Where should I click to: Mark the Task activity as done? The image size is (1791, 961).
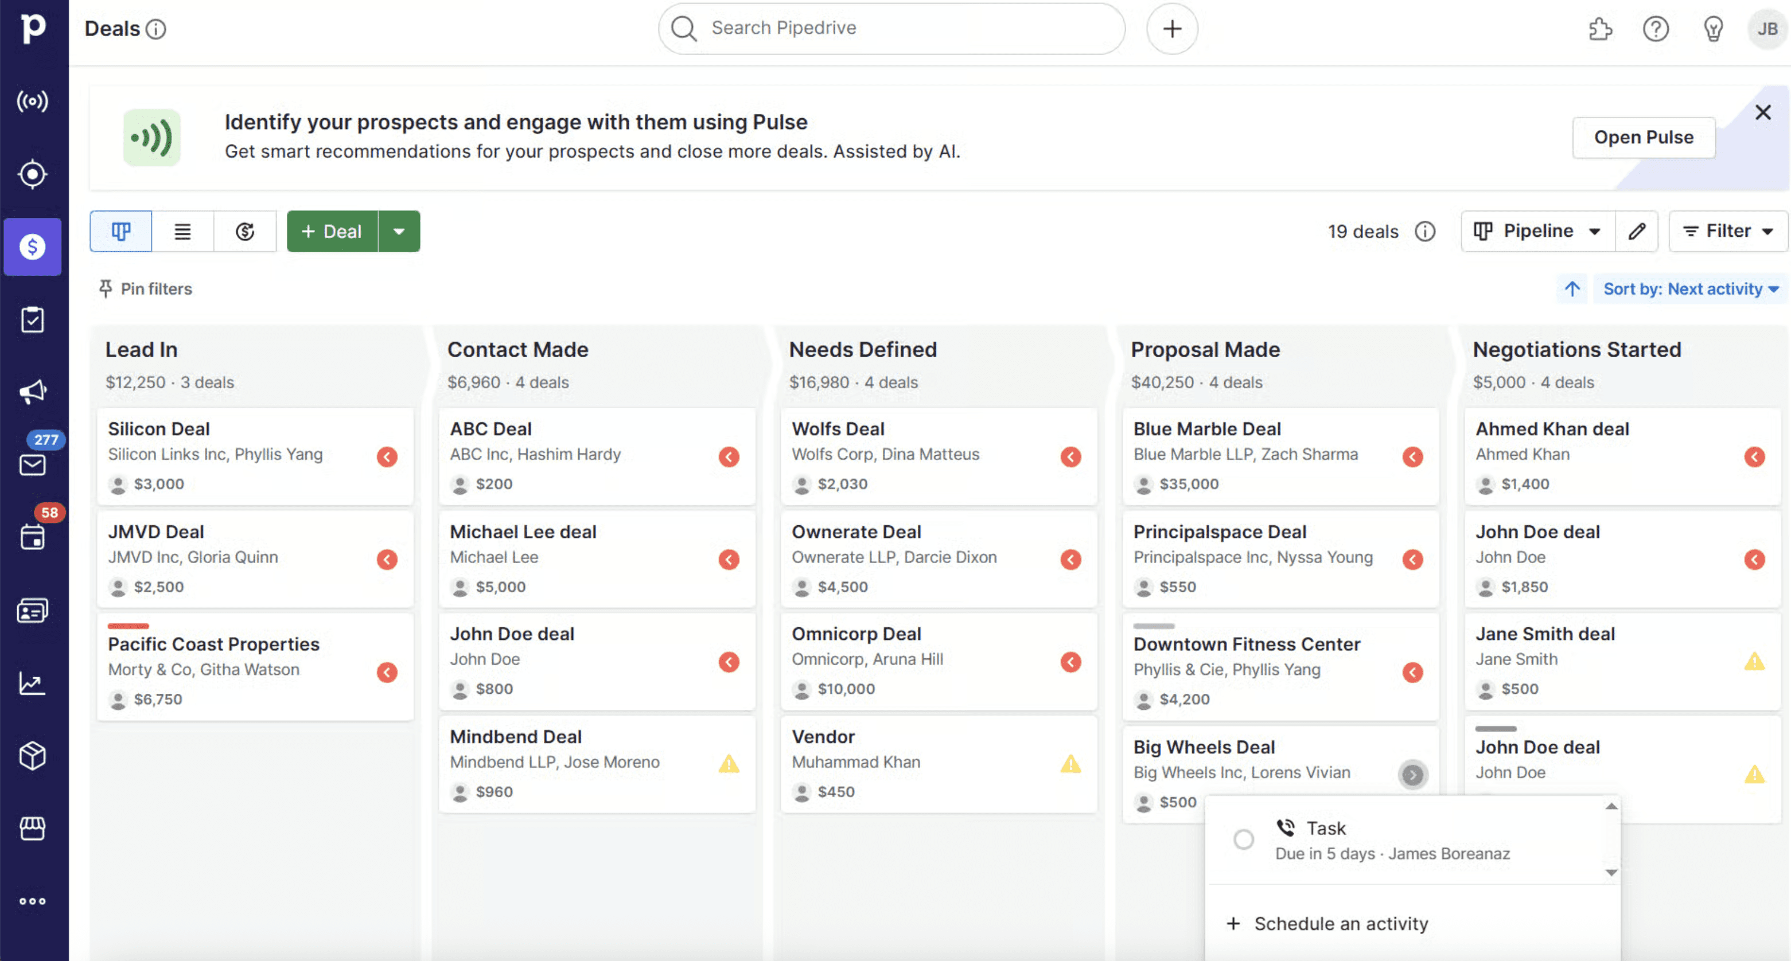tap(1243, 839)
